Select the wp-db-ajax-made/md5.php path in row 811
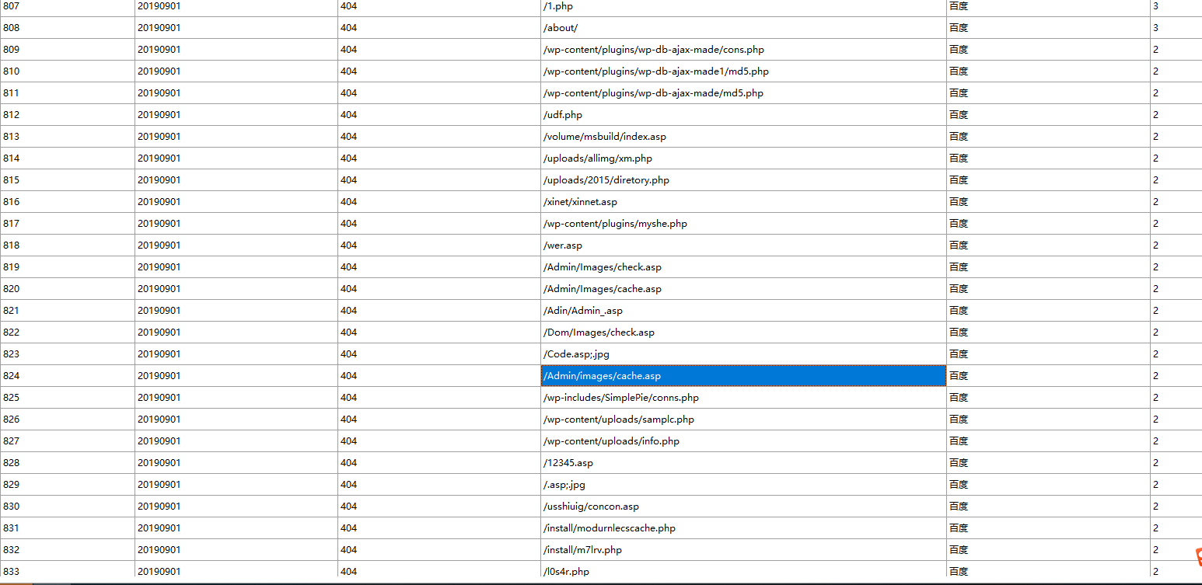Viewport: 1202px width, 585px height. point(743,93)
